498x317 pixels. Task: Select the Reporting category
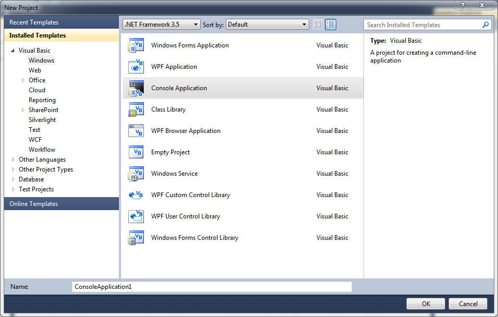click(42, 100)
